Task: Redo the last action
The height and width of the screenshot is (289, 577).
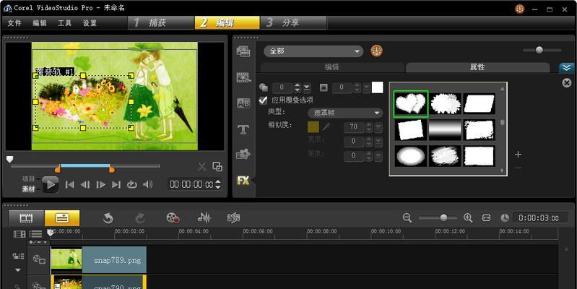Action: [x=140, y=218]
